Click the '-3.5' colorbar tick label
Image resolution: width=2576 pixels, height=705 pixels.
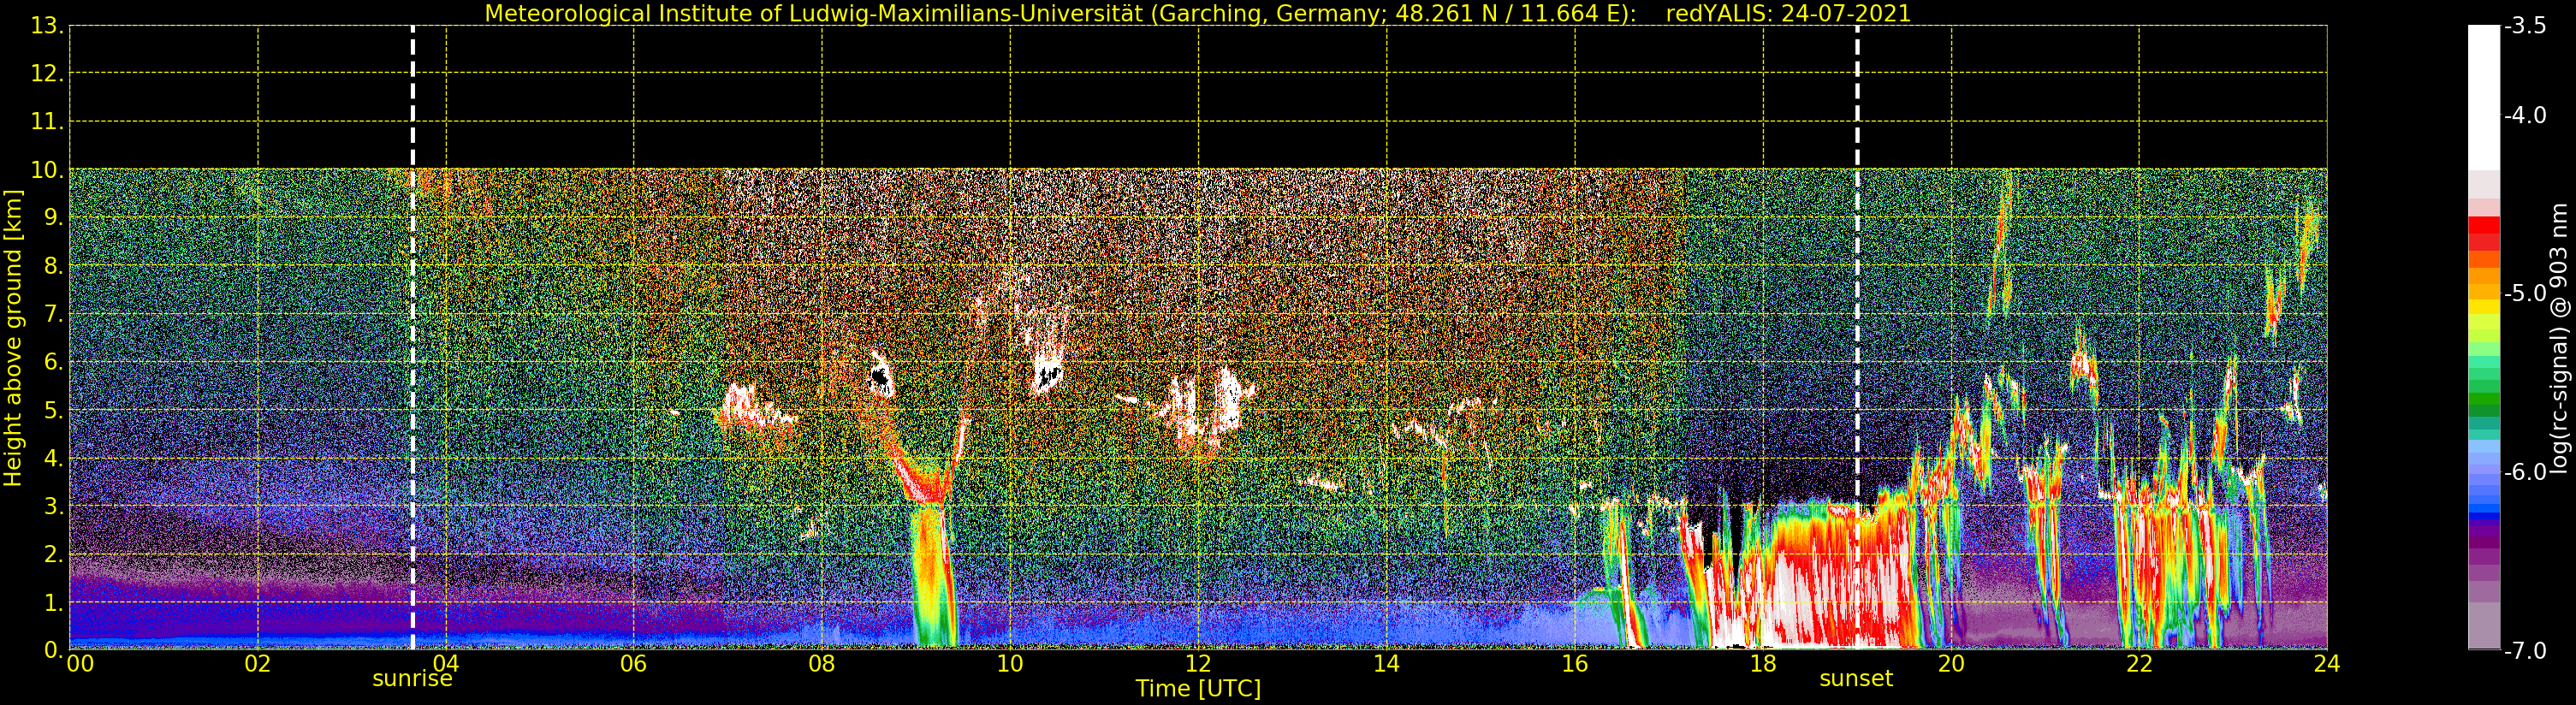click(2525, 27)
